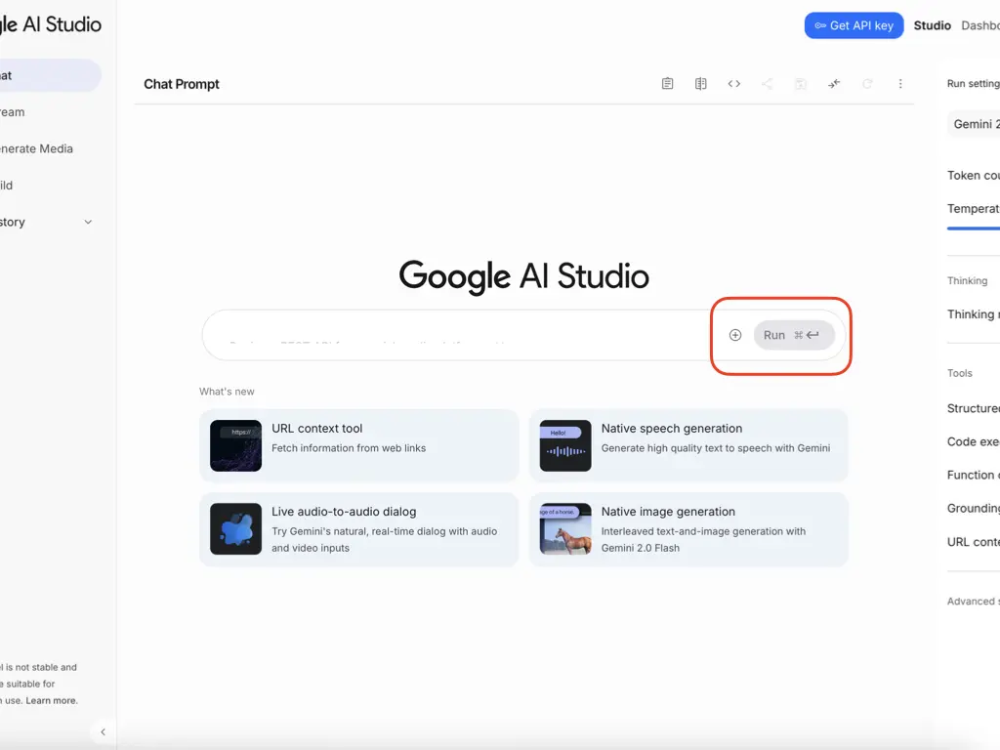Open the Get code brackets icon
This screenshot has height=750, width=1000.
click(734, 84)
